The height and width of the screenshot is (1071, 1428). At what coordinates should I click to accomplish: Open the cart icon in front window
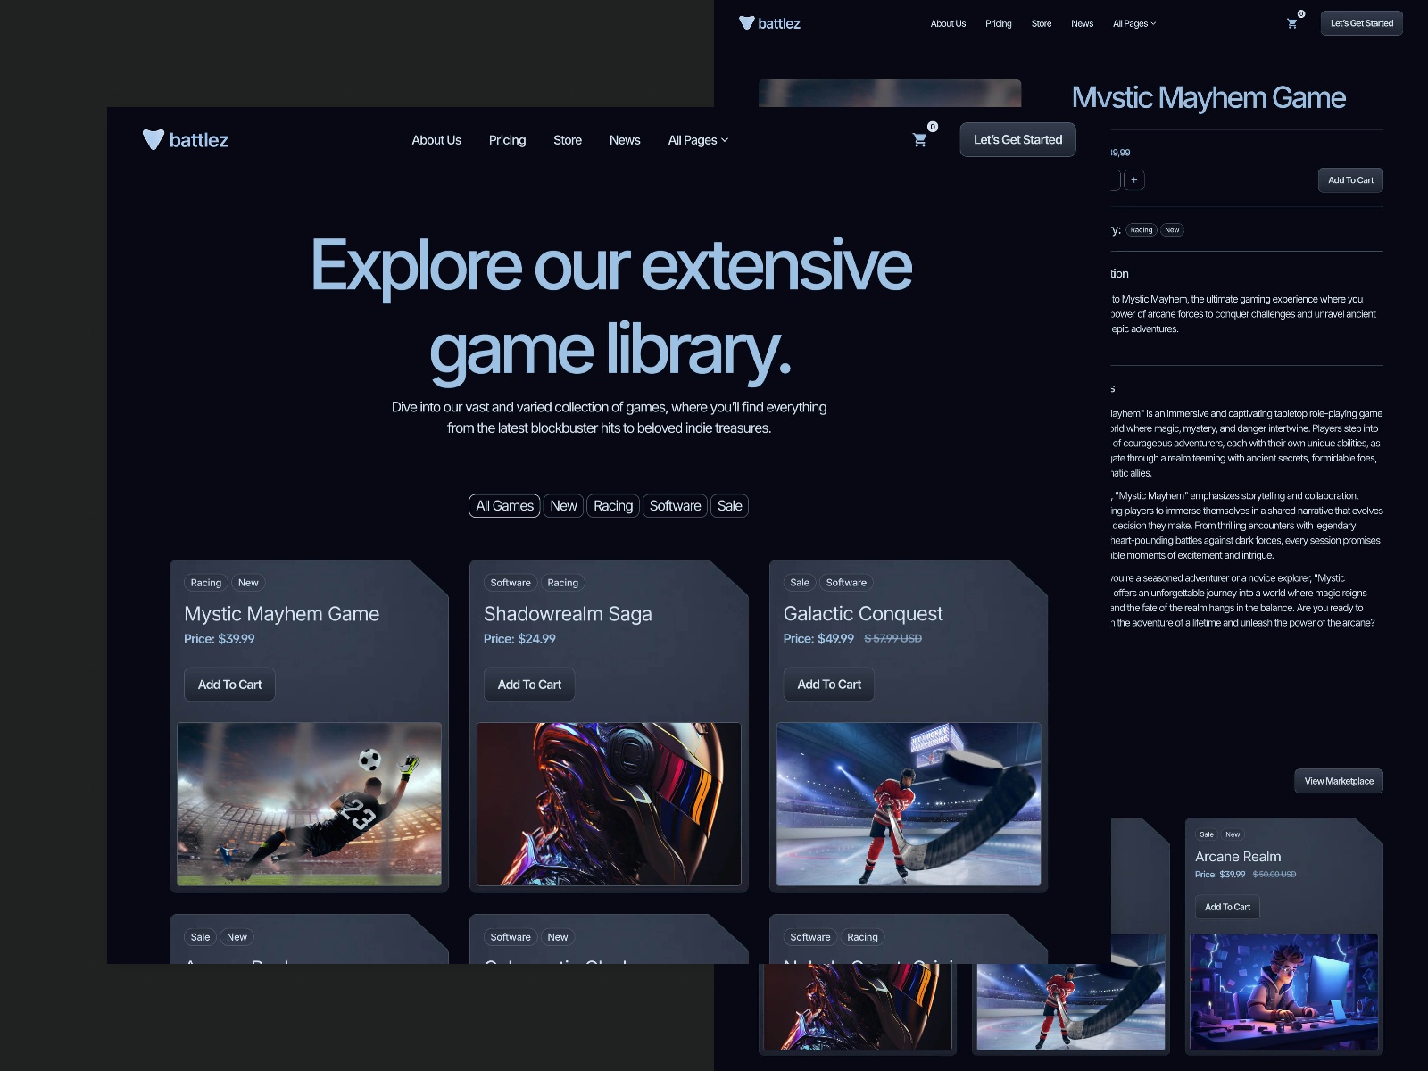(x=920, y=140)
